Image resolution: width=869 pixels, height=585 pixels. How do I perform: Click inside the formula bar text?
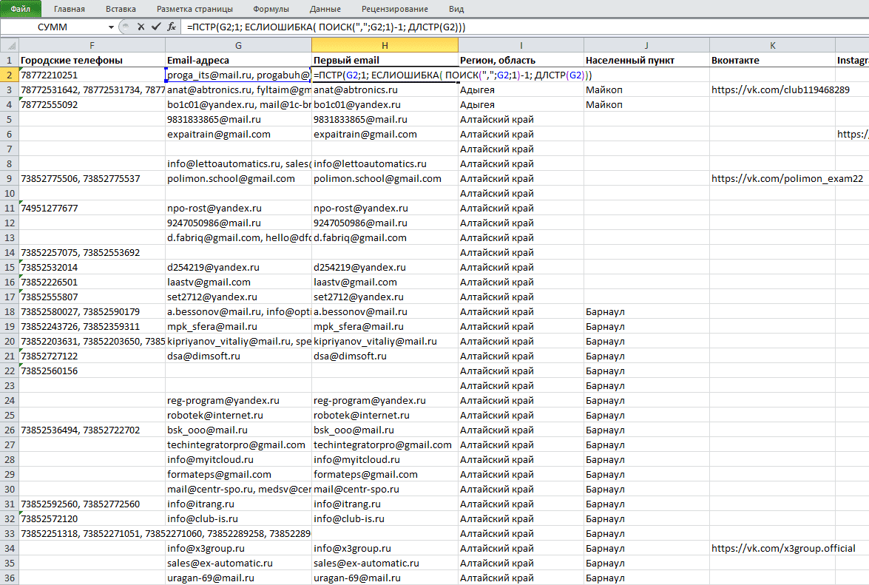[x=326, y=27]
